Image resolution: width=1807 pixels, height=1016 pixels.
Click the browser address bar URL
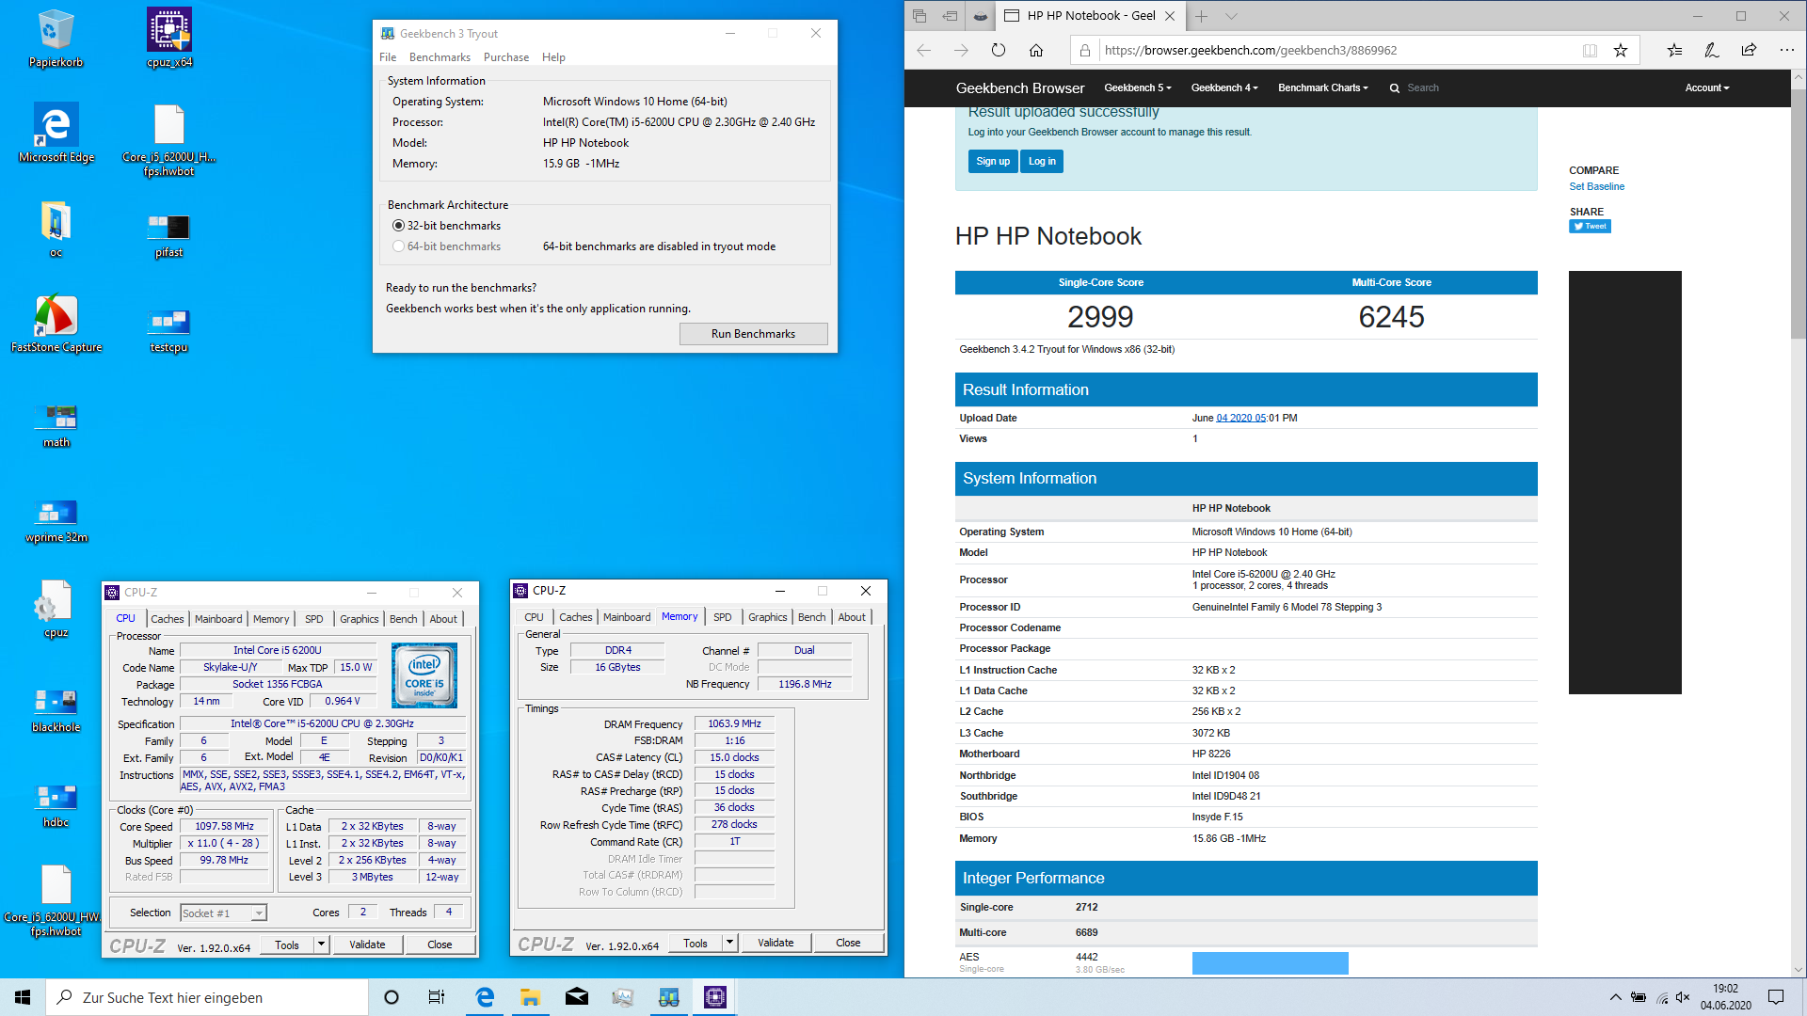tap(1251, 51)
